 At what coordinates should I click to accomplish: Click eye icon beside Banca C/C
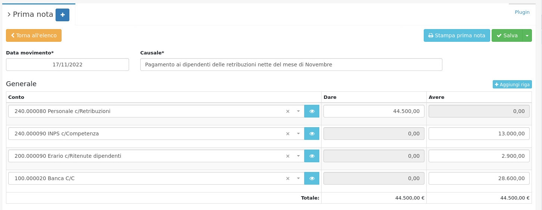[x=312, y=178]
